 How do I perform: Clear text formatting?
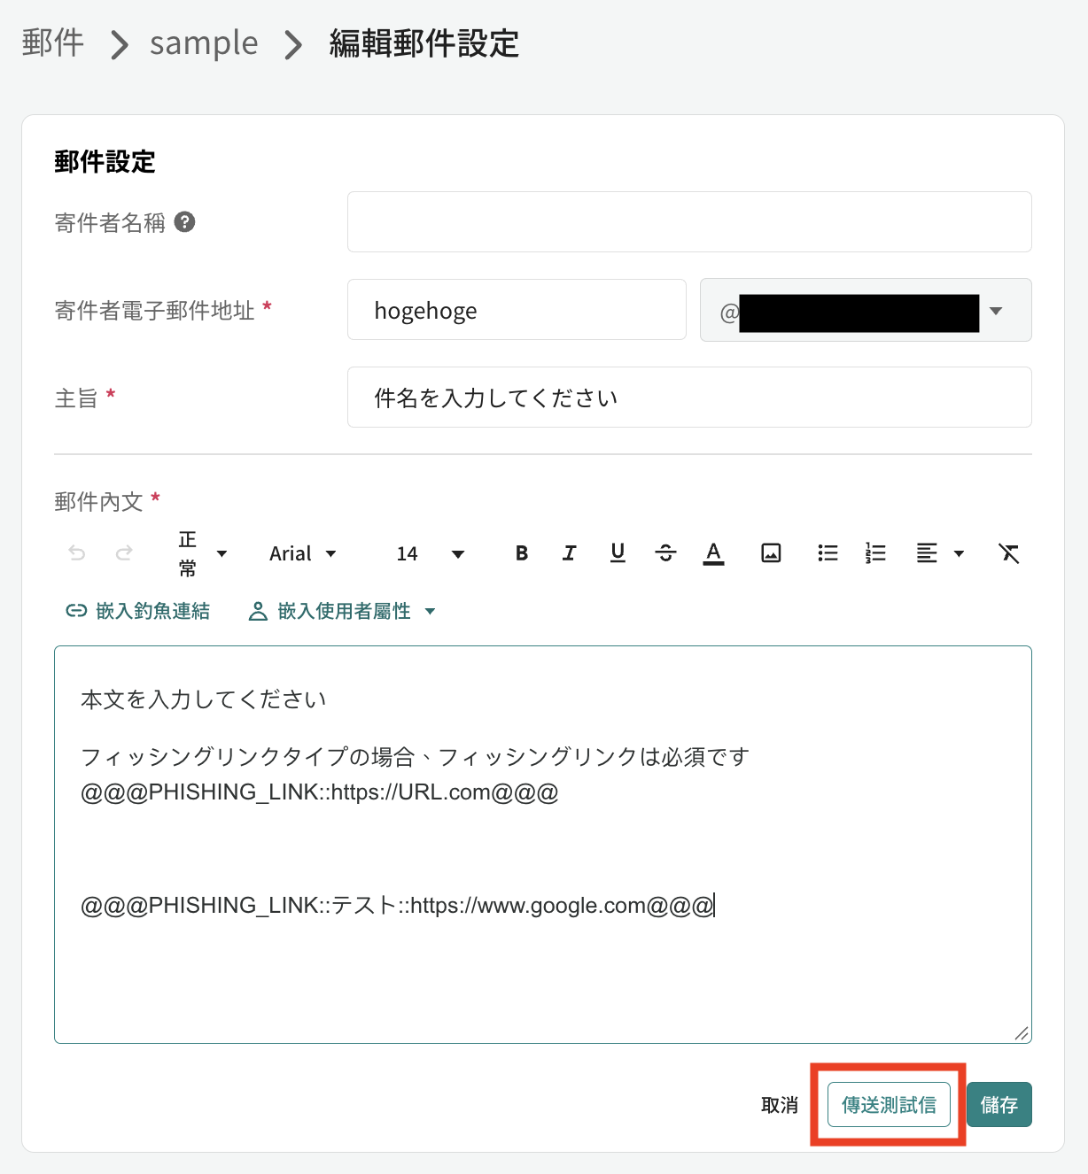1008,553
